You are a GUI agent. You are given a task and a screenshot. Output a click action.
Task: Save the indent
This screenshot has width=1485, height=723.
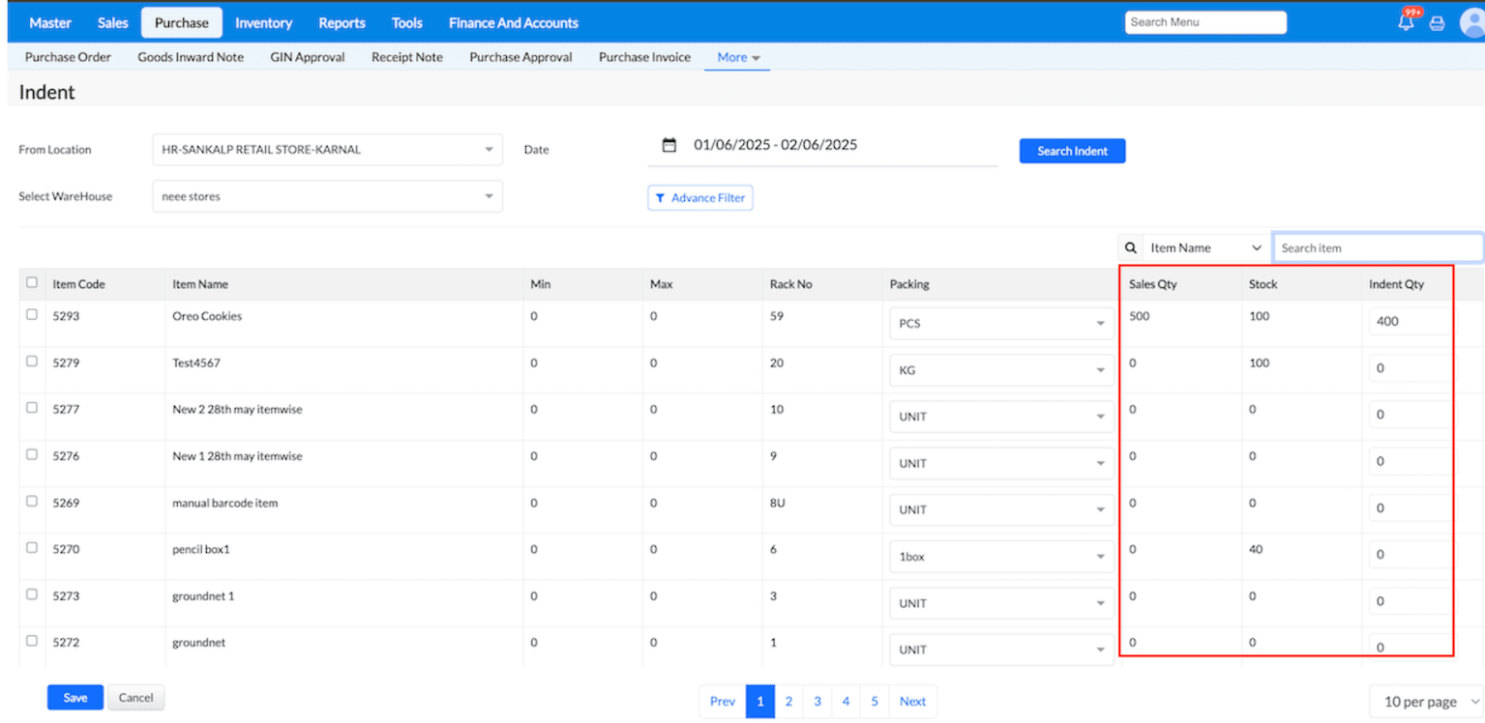[x=75, y=698]
